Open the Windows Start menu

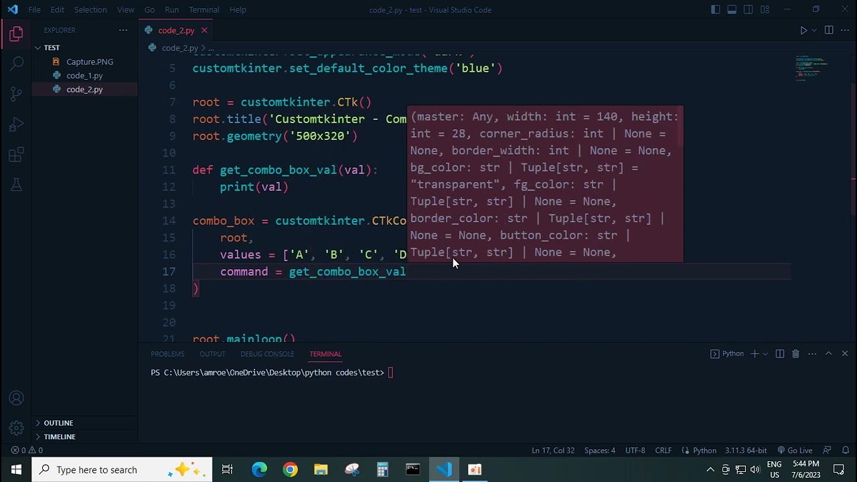[16, 469]
